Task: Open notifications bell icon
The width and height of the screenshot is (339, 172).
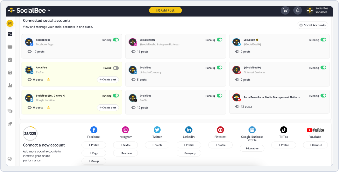Action: 298,10
